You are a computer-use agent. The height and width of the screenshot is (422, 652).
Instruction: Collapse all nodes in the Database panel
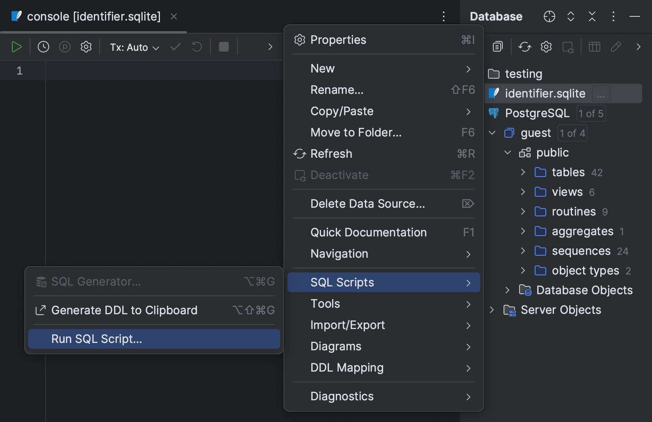[x=592, y=16]
